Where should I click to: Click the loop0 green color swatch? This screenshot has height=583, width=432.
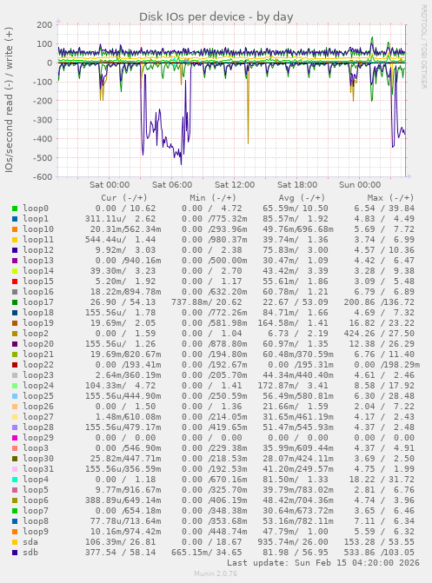click(x=15, y=209)
